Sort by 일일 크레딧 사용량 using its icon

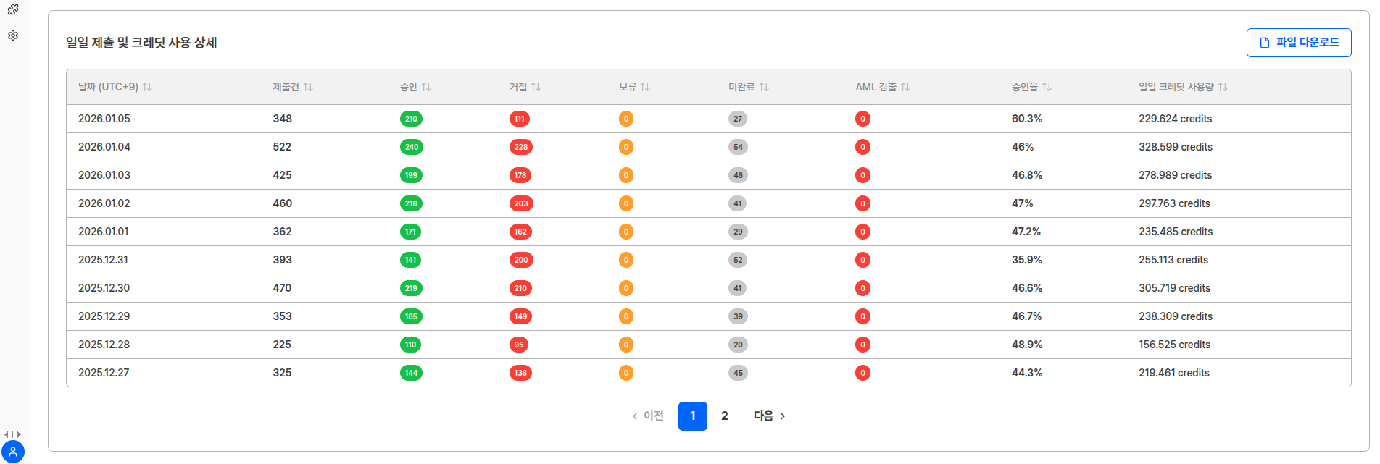(1223, 87)
